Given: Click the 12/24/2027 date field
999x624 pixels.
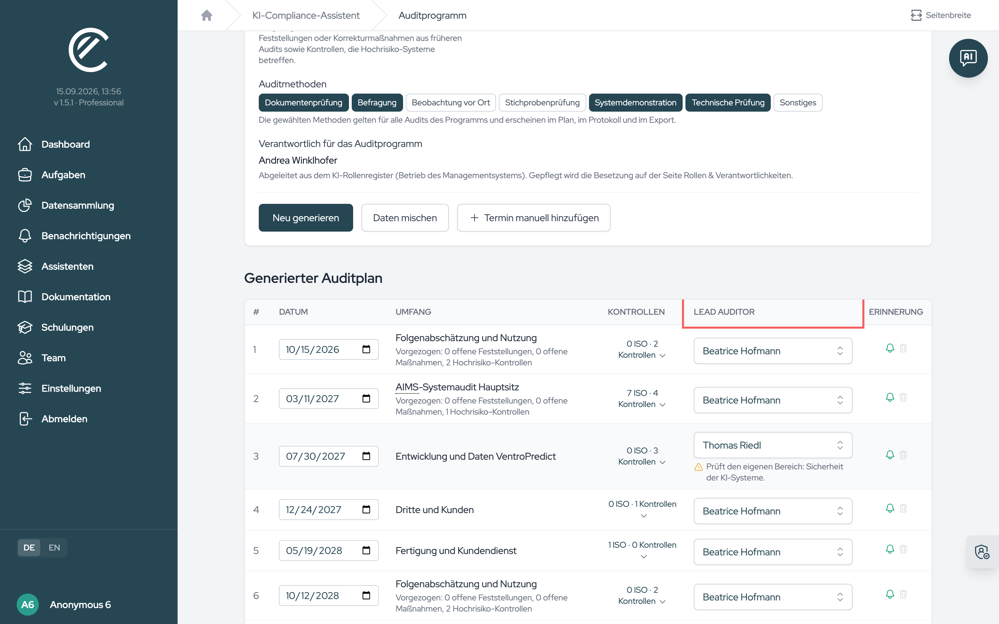Looking at the screenshot, I should [328, 510].
